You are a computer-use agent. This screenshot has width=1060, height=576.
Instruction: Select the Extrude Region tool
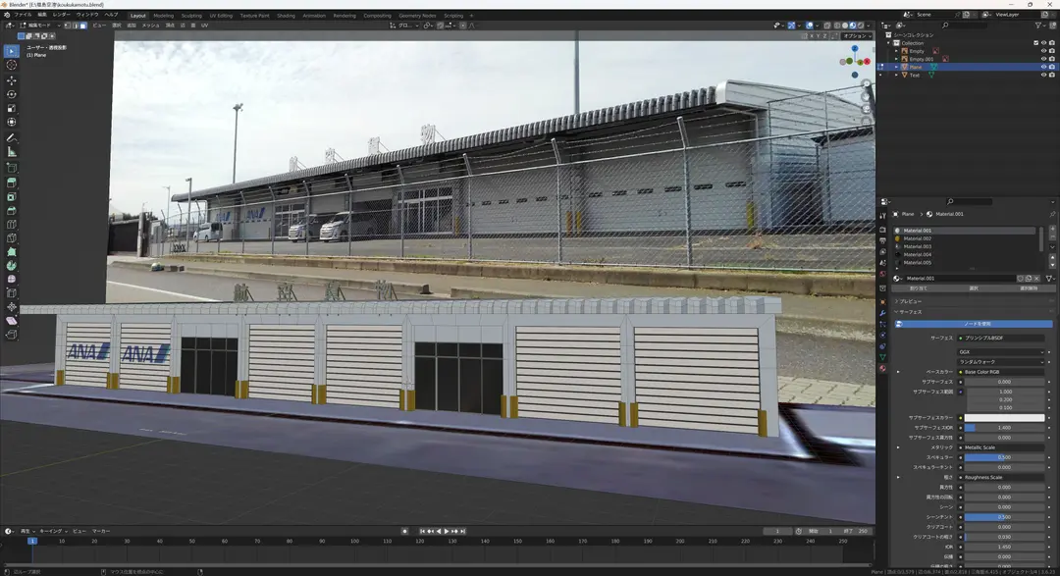point(12,183)
